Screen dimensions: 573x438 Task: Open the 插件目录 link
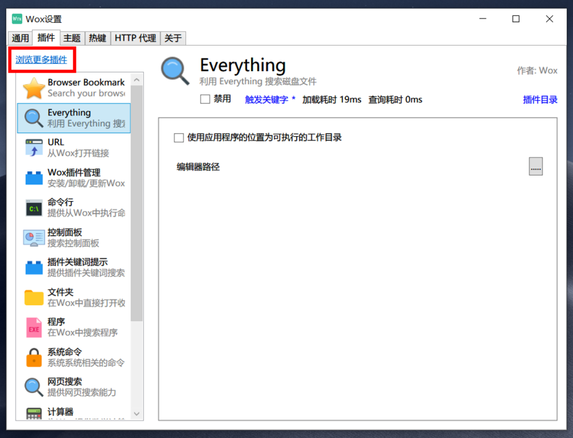pyautogui.click(x=540, y=99)
